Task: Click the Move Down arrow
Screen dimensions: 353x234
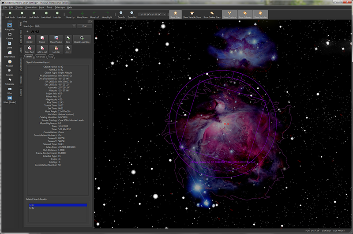Action: tap(82, 15)
